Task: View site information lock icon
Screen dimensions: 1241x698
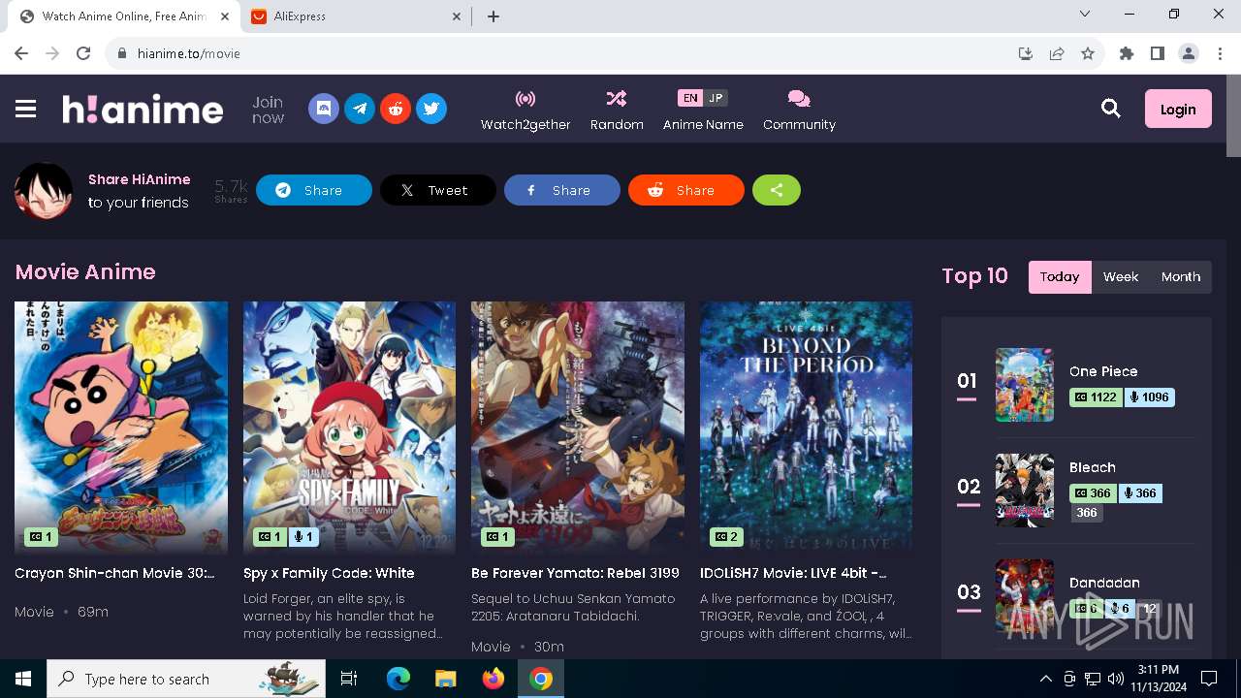Action: 121,53
